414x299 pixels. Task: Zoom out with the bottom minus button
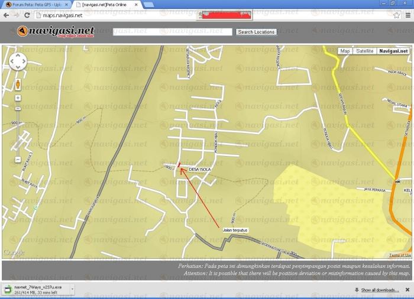18,160
